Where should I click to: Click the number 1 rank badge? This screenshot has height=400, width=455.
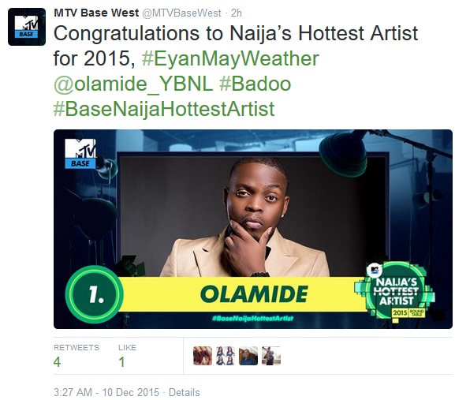(95, 294)
